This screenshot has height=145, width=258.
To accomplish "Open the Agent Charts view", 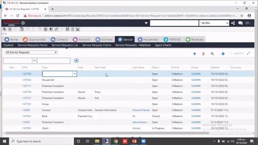I will (x=163, y=45).
